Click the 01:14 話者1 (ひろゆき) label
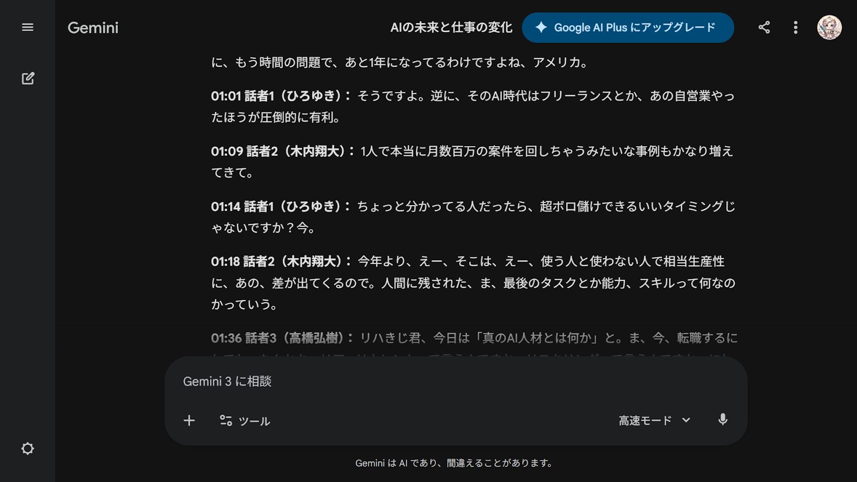This screenshot has width=857, height=482. tap(280, 207)
